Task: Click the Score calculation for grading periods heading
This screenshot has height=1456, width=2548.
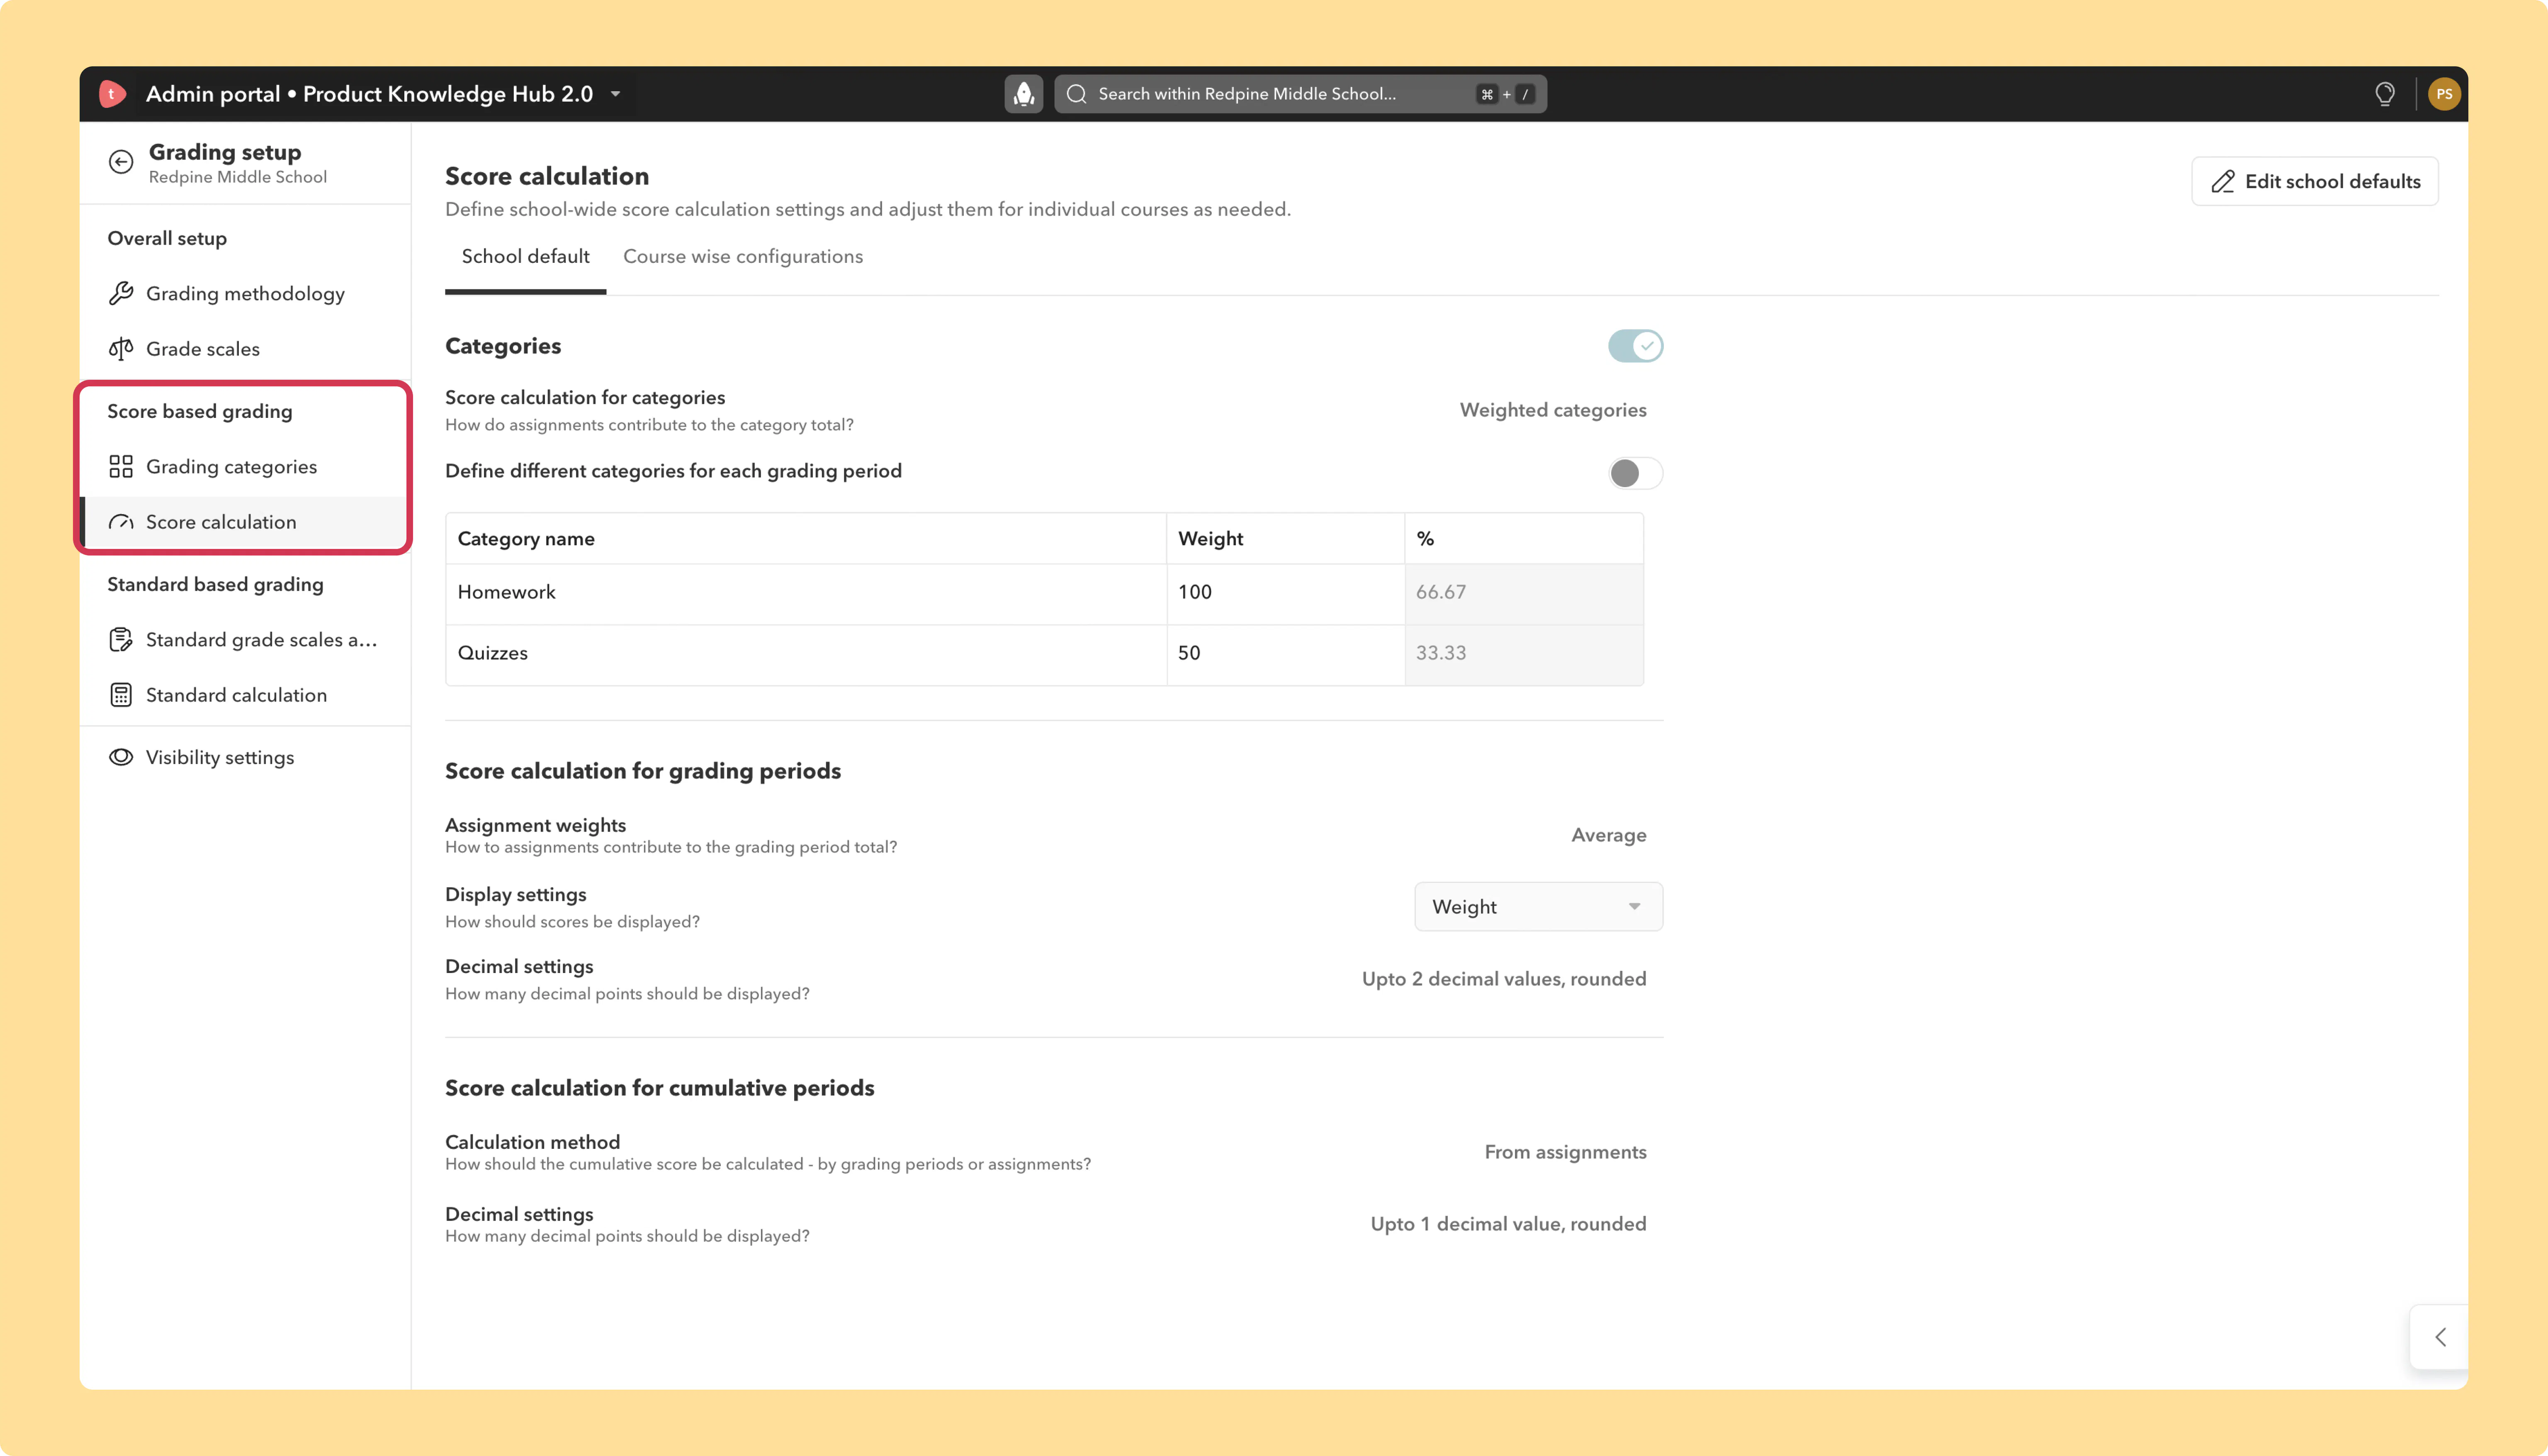Action: pos(643,771)
